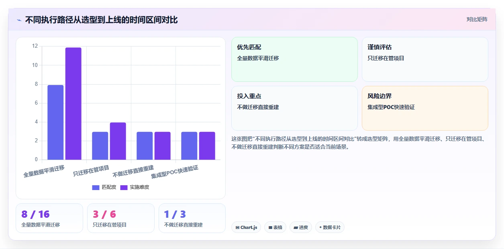Toggle the 匹配度 legend item
The height and width of the screenshot is (249, 504).
click(104, 187)
